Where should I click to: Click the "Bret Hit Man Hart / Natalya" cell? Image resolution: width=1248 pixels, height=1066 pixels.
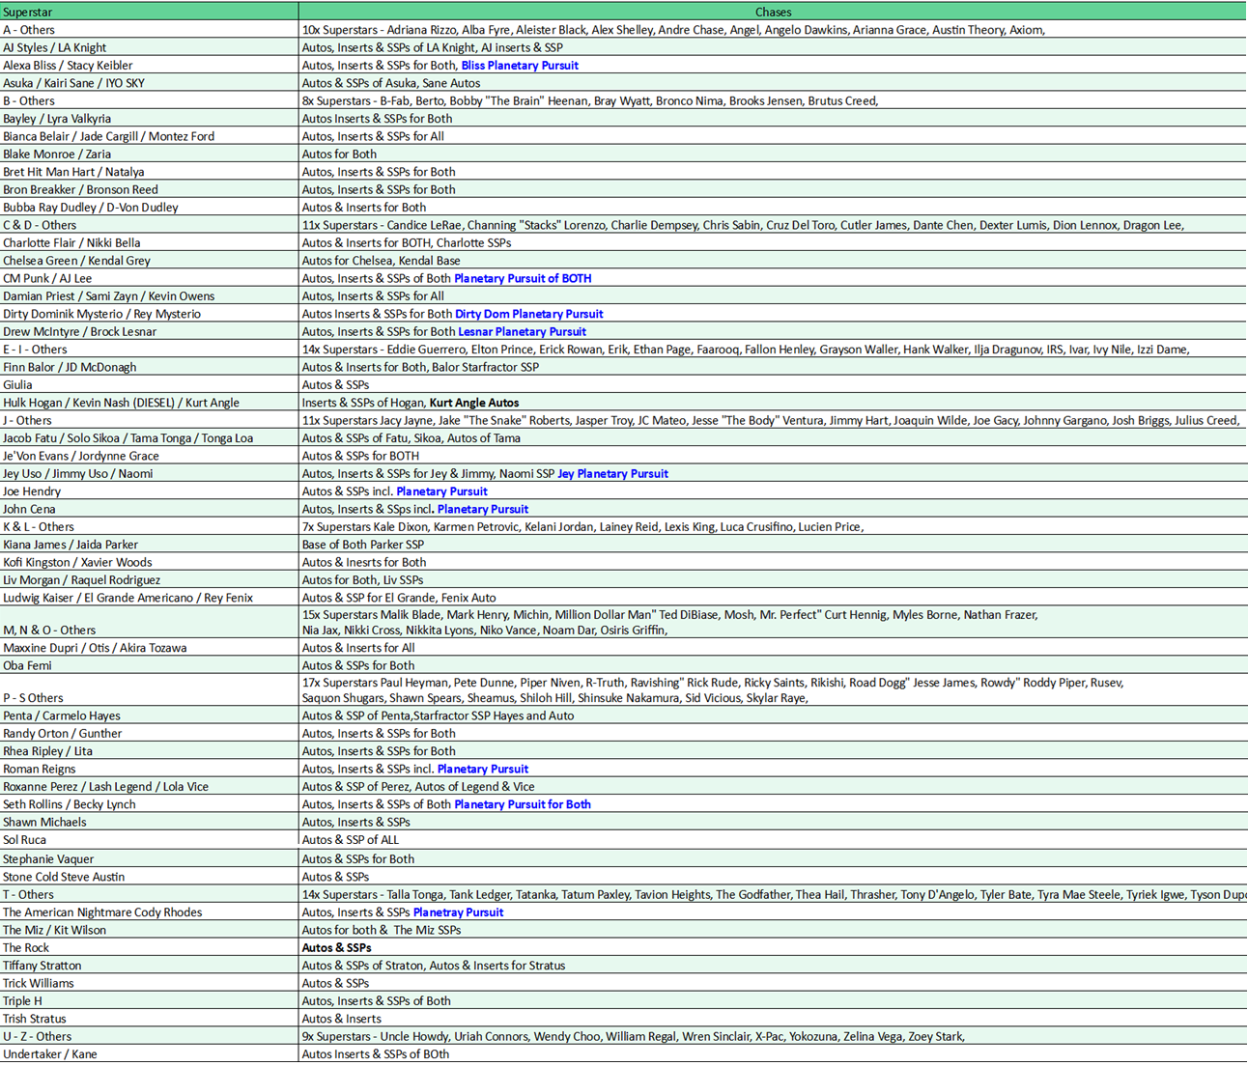coord(149,172)
